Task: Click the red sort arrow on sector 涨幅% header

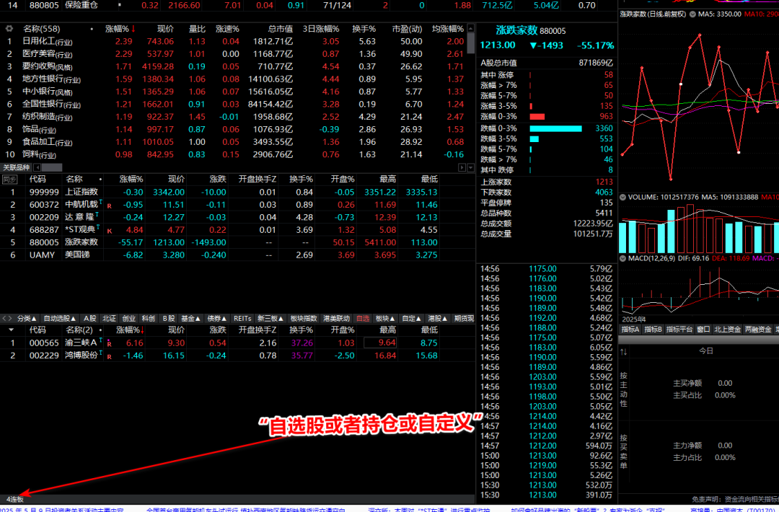Action: click(133, 29)
